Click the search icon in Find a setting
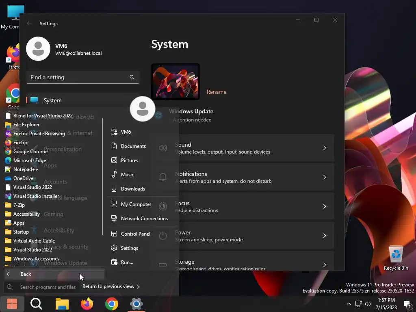The width and height of the screenshot is (416, 312). coord(132,77)
